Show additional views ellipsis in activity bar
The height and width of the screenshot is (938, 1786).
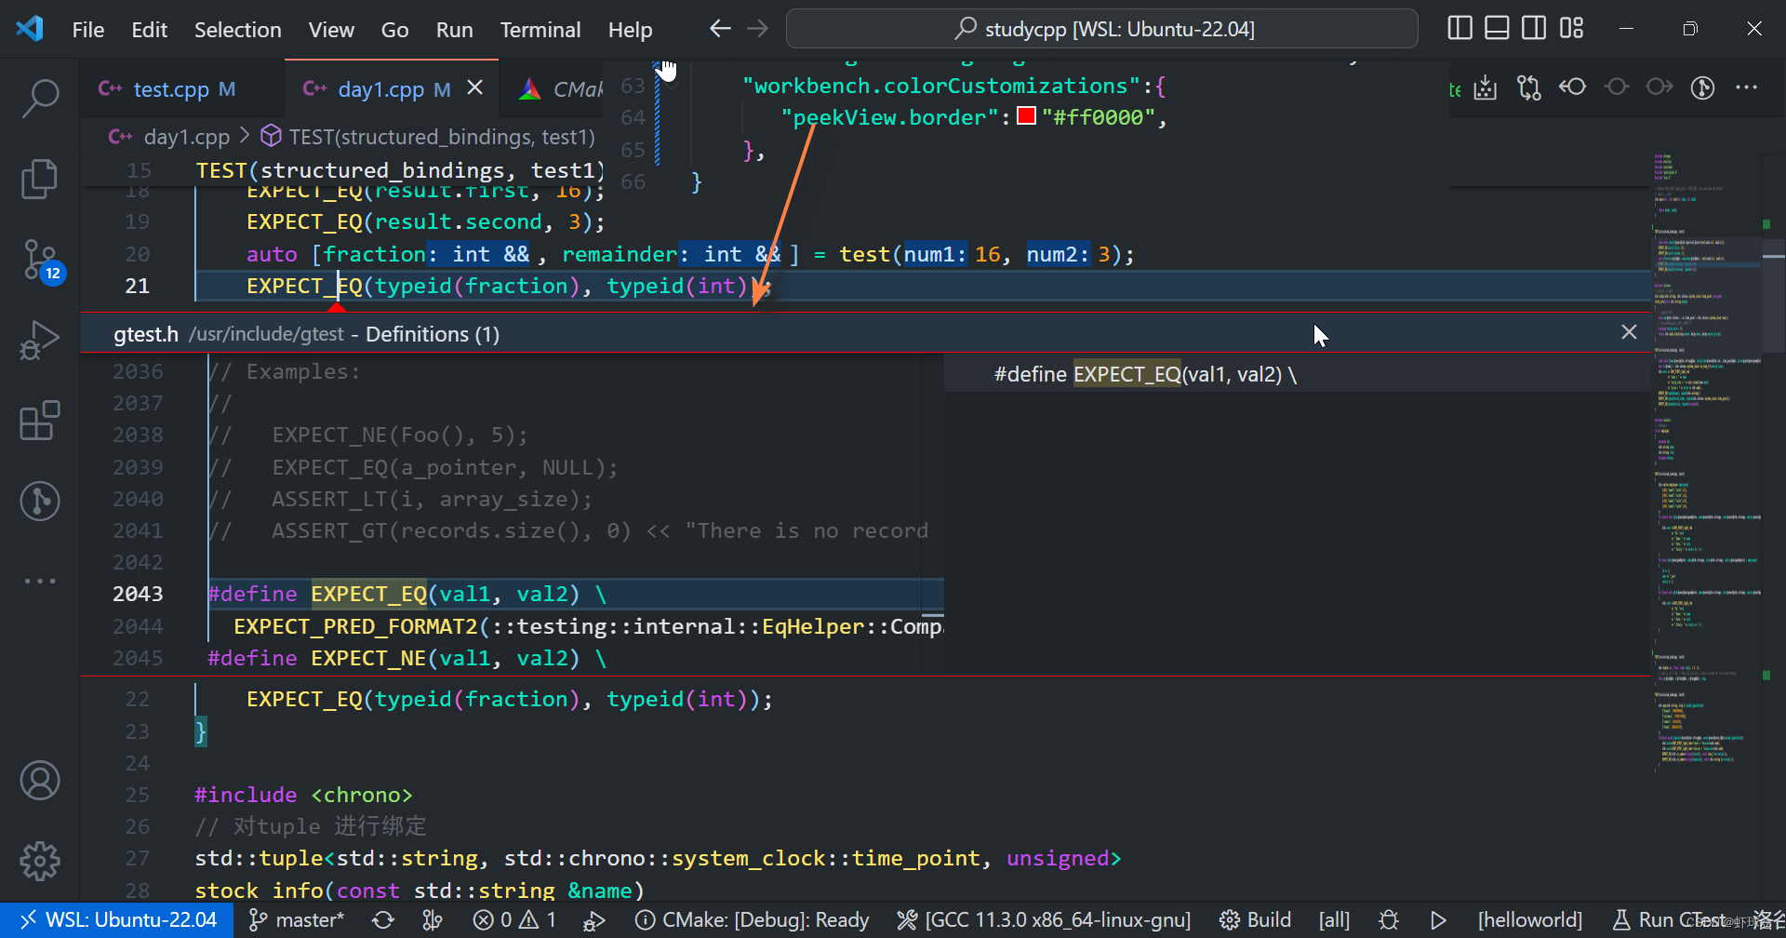40,581
